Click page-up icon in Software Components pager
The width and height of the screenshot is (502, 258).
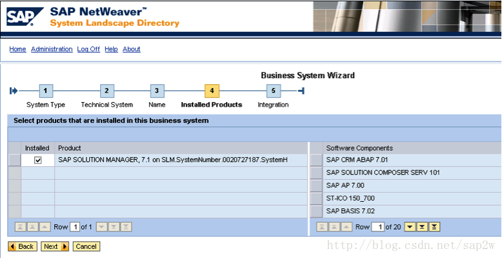(x=334, y=227)
